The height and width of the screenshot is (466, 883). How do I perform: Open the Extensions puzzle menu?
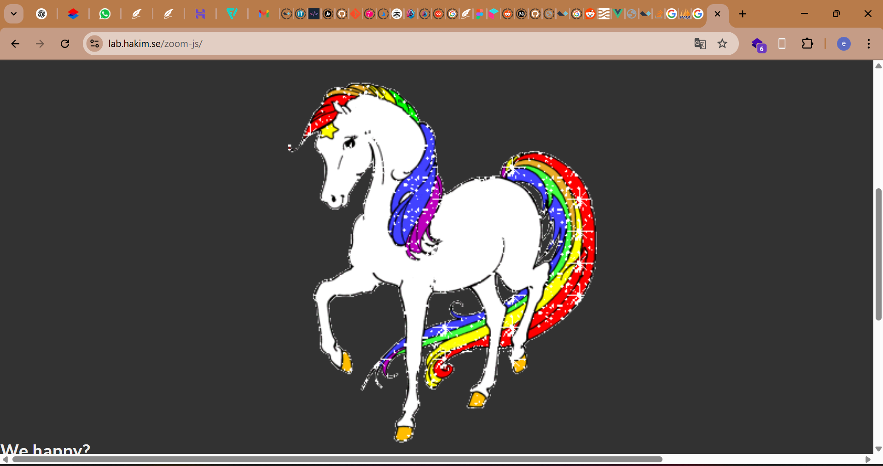point(807,44)
